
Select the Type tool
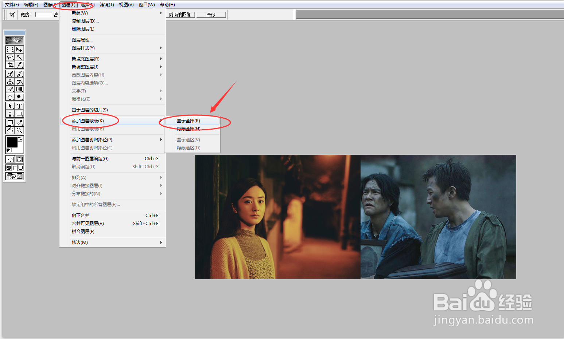click(x=19, y=106)
